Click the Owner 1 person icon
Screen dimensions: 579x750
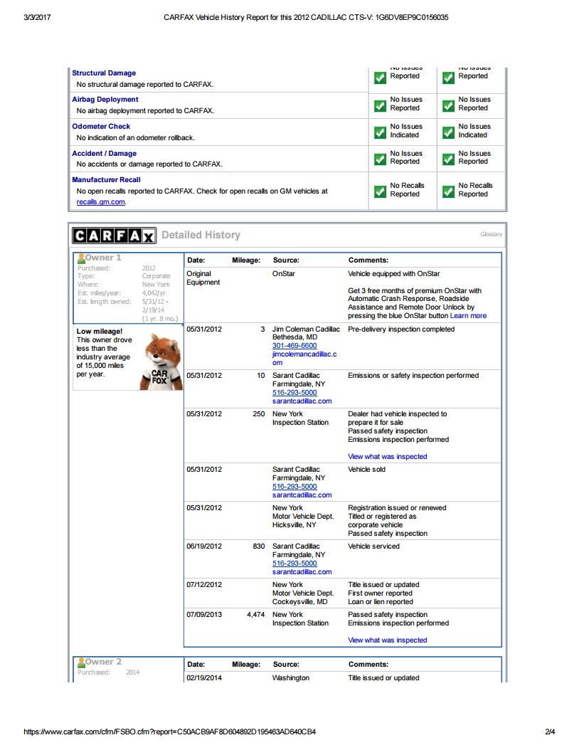tap(81, 258)
